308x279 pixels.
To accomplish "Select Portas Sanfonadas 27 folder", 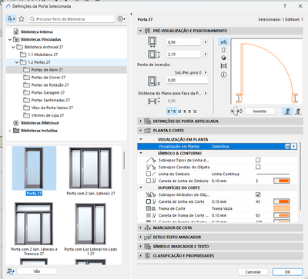I will tap(51, 100).
